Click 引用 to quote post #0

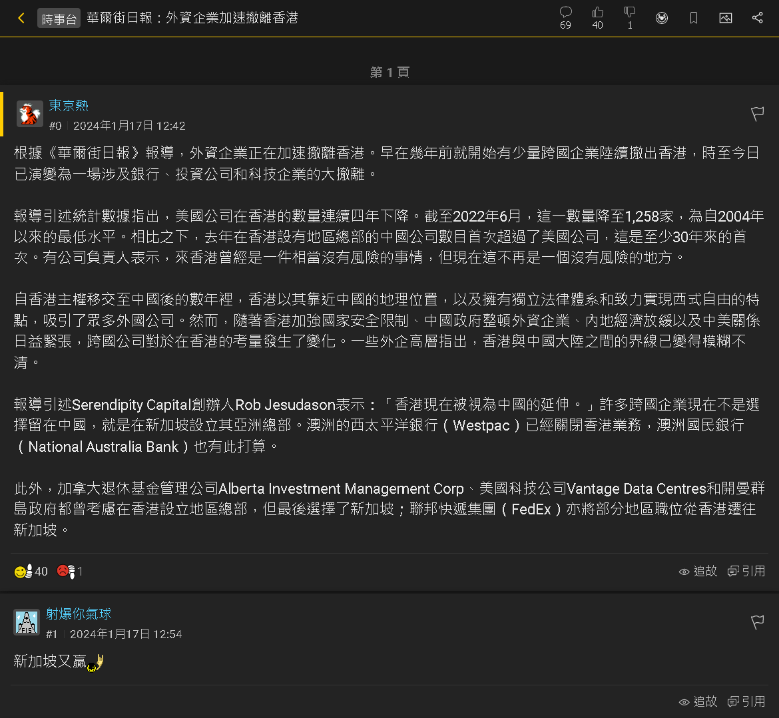point(746,571)
